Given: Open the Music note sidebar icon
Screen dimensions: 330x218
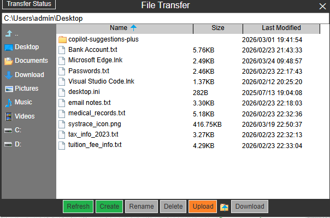Looking at the screenshot, I should click(9, 103).
